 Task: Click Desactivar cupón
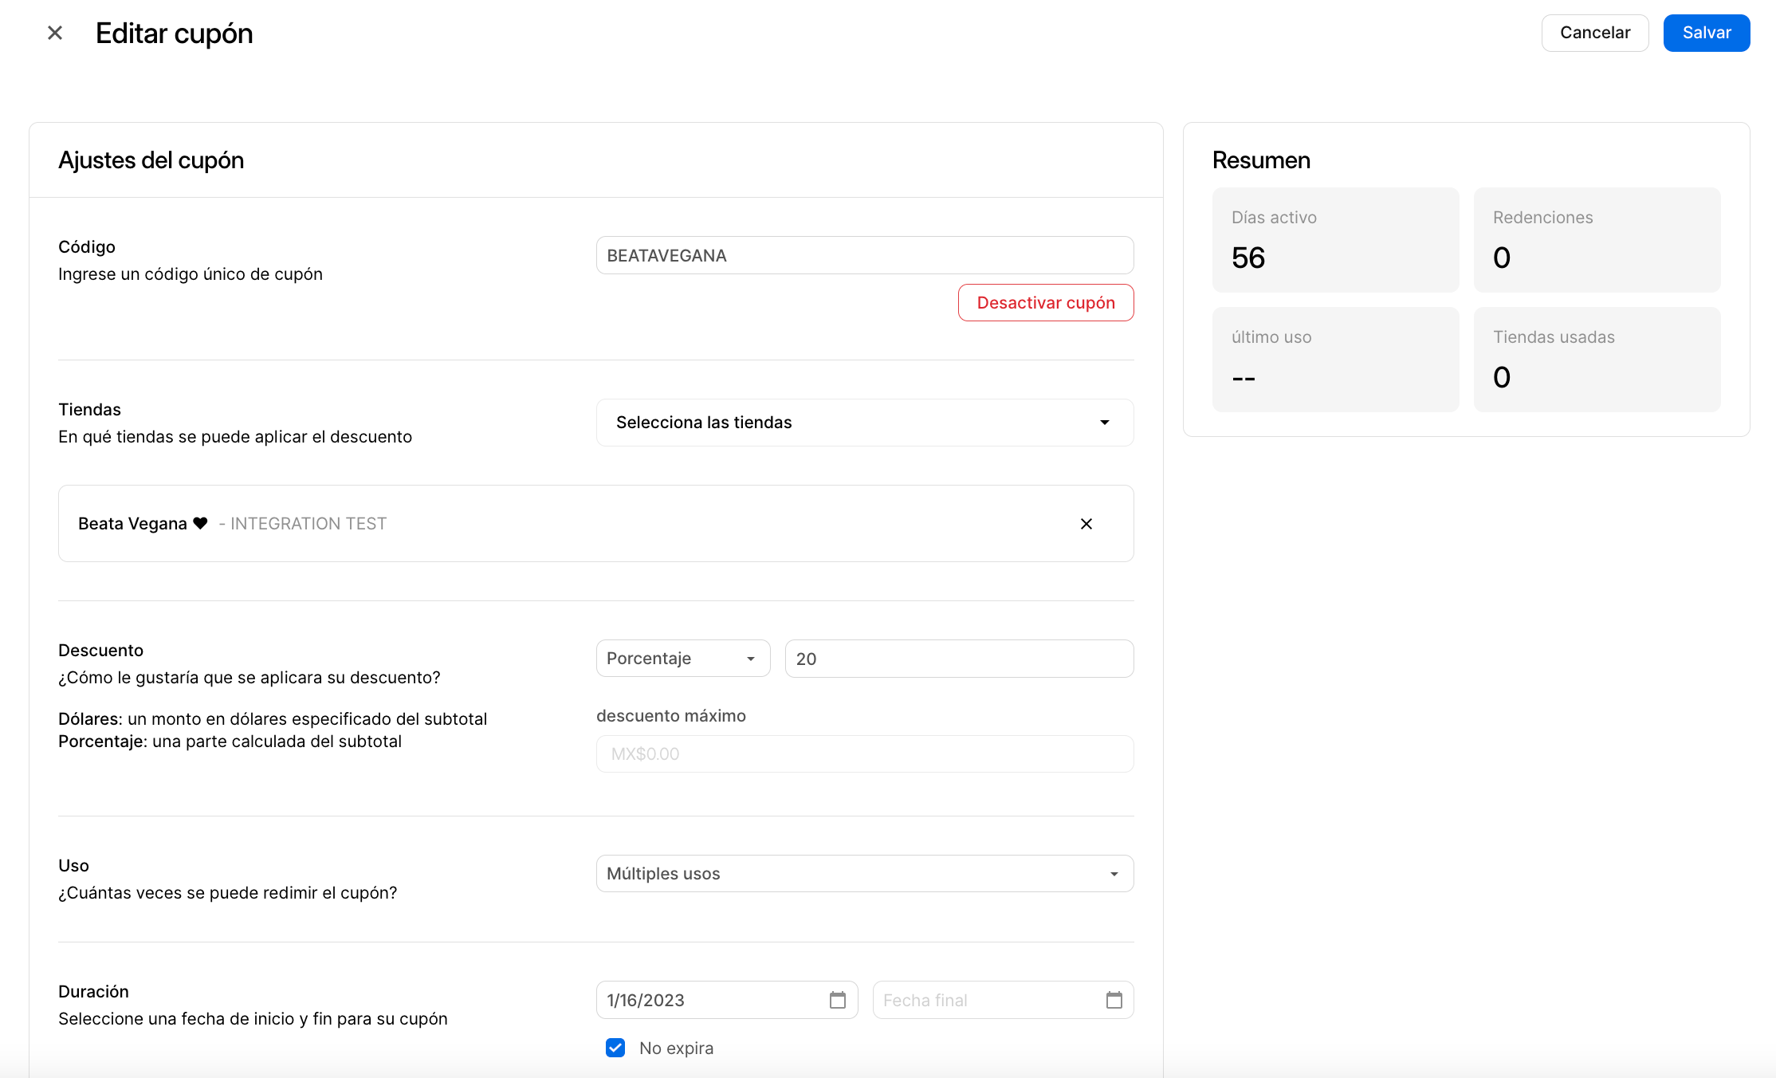pos(1045,302)
